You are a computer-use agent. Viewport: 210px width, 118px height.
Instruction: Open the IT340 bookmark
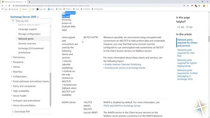click(x=76, y=9)
